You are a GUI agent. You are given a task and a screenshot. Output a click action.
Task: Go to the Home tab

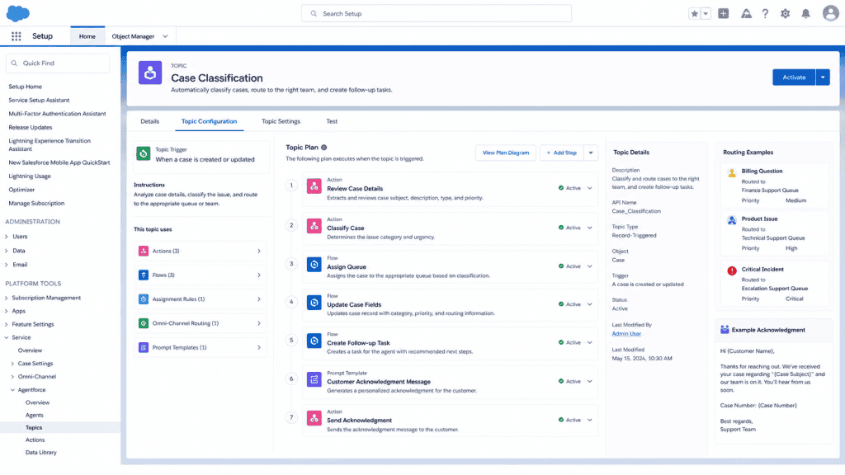[87, 36]
